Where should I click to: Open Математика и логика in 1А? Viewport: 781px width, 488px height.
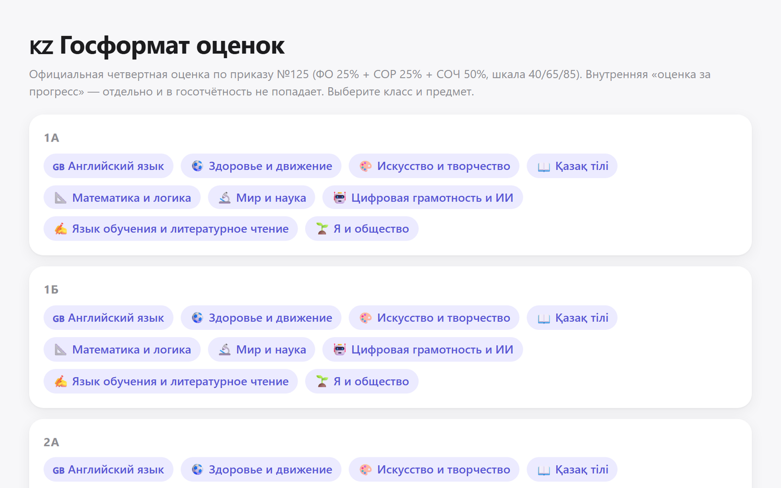[122, 198]
